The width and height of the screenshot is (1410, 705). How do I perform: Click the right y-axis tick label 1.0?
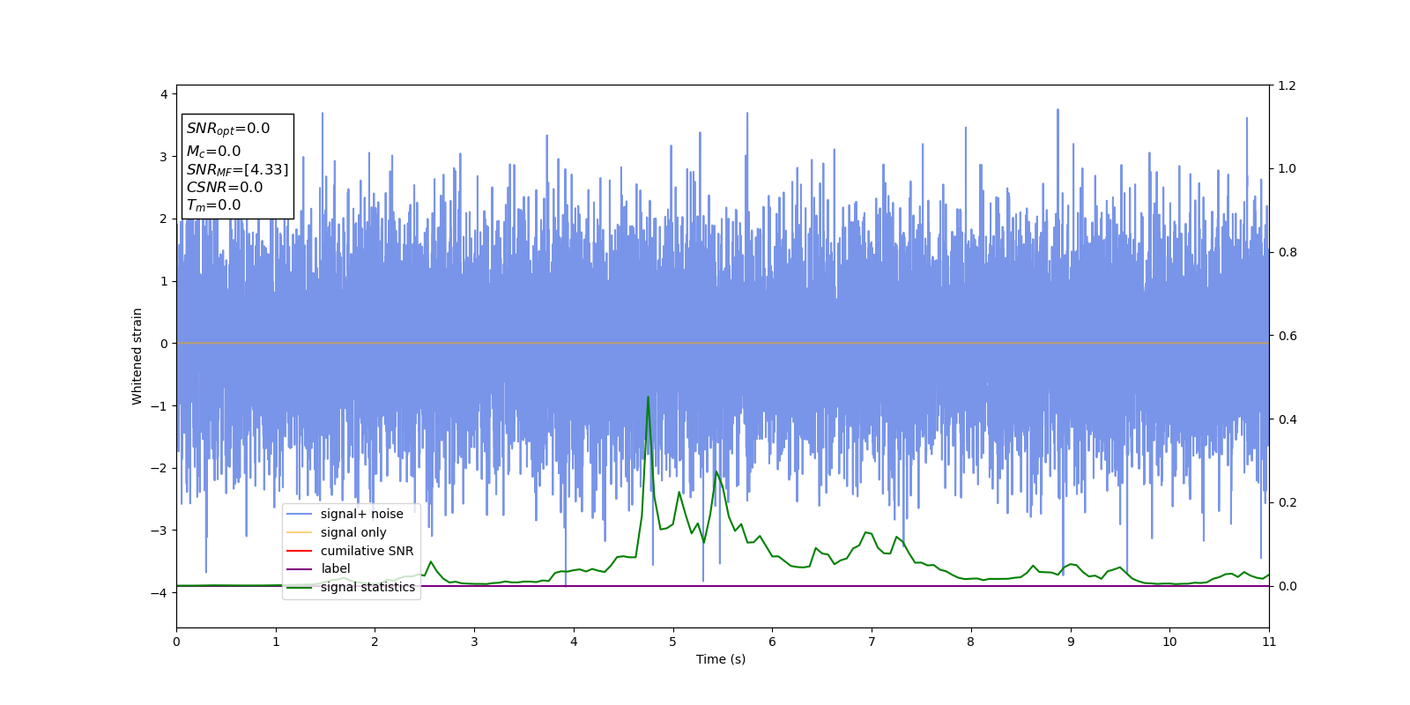tap(1287, 168)
